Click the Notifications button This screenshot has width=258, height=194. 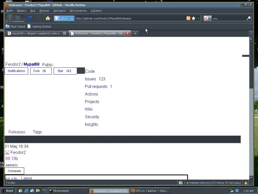point(16,71)
